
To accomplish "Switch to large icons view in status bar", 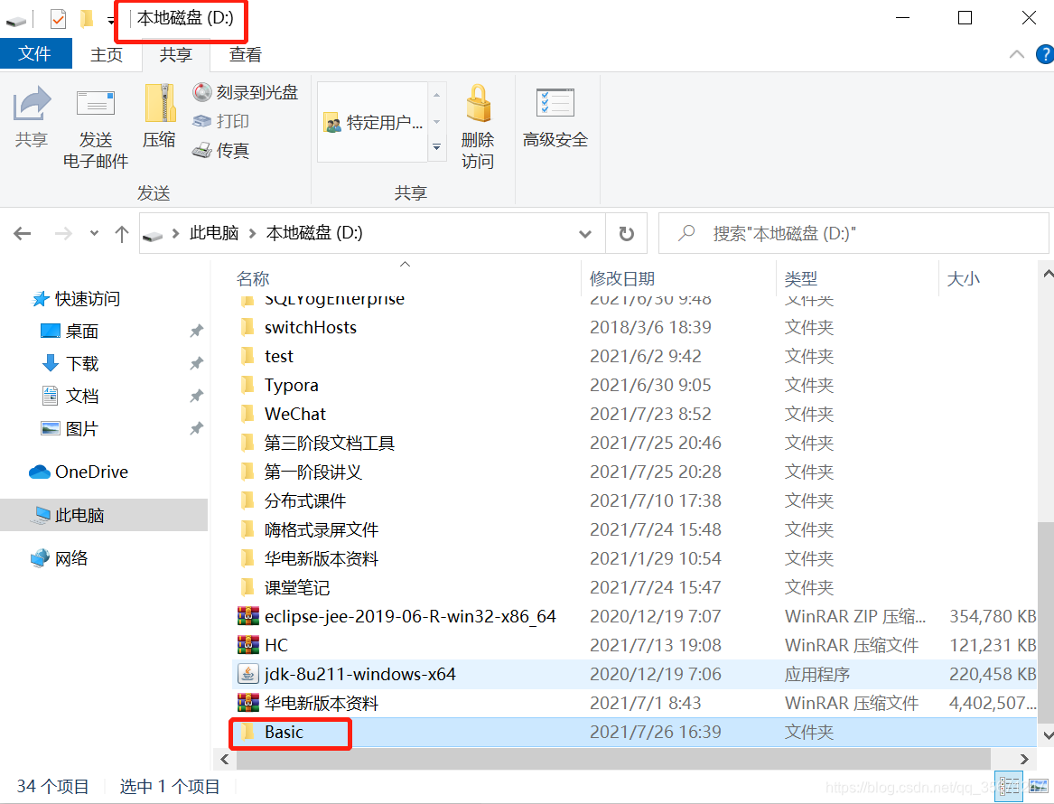I will 1039,787.
